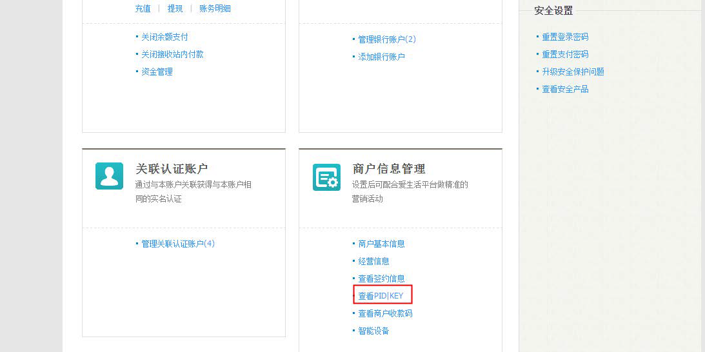
Task: Open 重置支付密码 link
Action: pos(565,54)
